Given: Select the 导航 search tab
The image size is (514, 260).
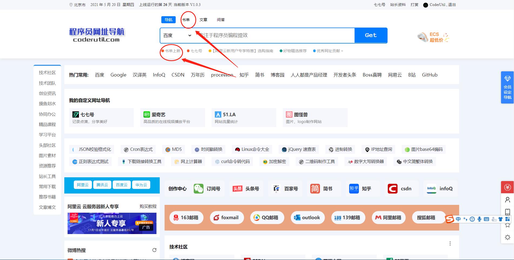Looking at the screenshot, I should (x=168, y=20).
